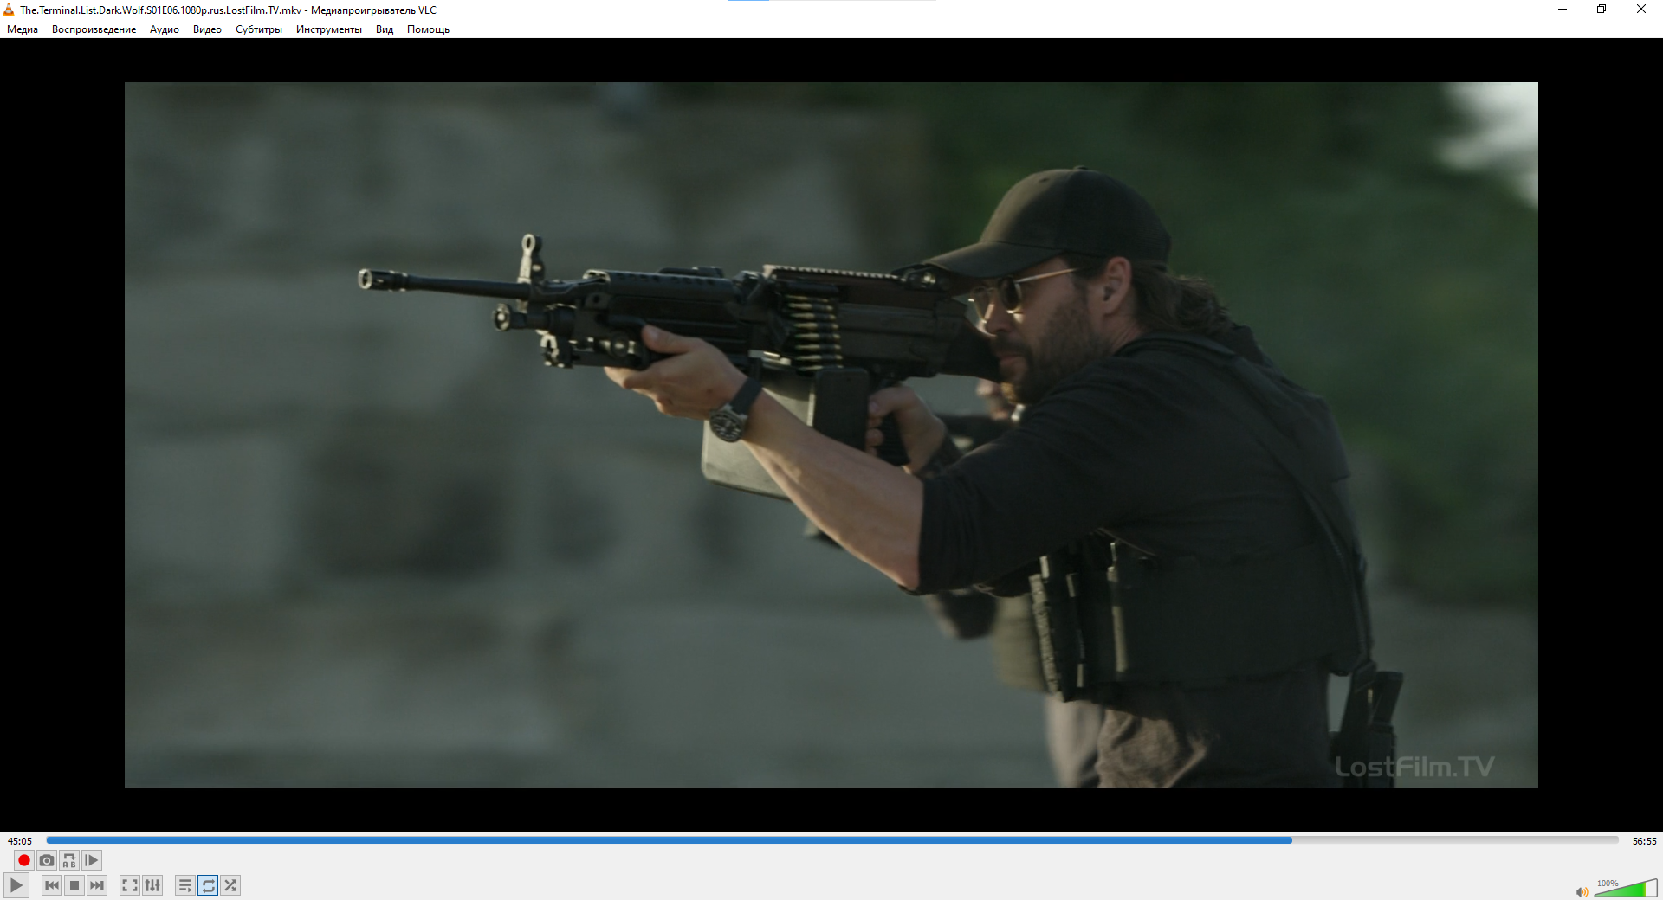Skip to next media in playlist
1663x900 pixels.
pyautogui.click(x=97, y=885)
